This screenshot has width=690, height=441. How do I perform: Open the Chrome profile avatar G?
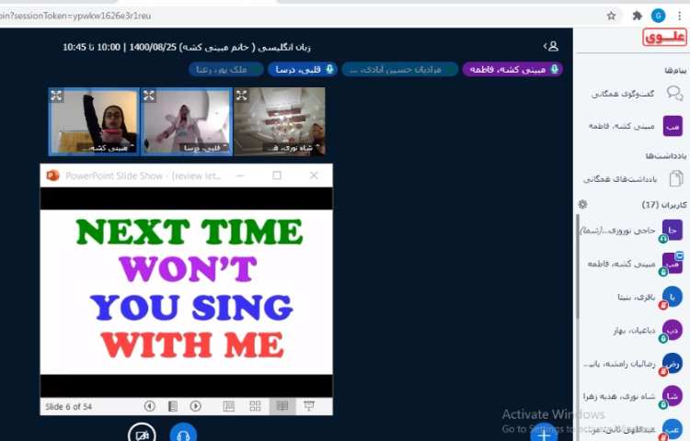pyautogui.click(x=659, y=16)
